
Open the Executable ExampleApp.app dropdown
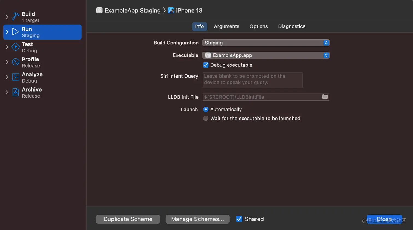point(266,55)
